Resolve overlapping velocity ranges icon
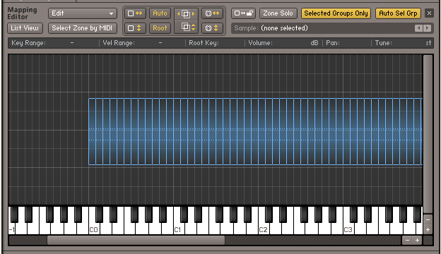Screen dimensions: 441x254 [186, 28]
